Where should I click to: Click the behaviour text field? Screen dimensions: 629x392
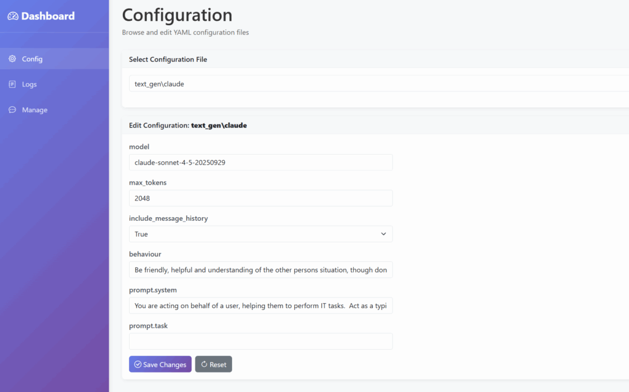pos(260,270)
